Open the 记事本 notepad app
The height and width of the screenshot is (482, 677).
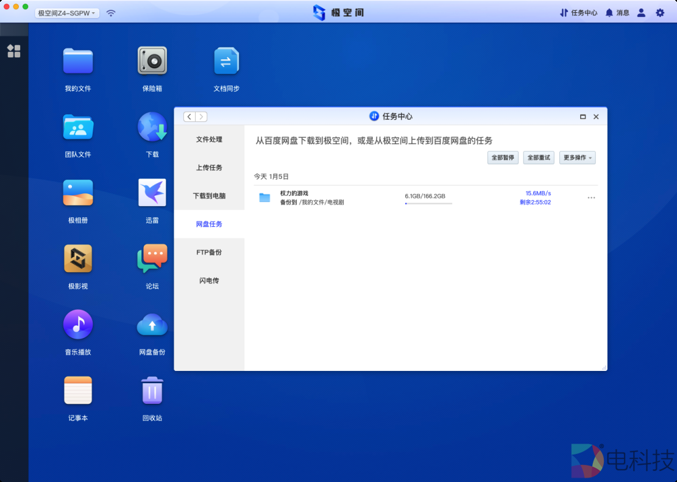point(77,390)
